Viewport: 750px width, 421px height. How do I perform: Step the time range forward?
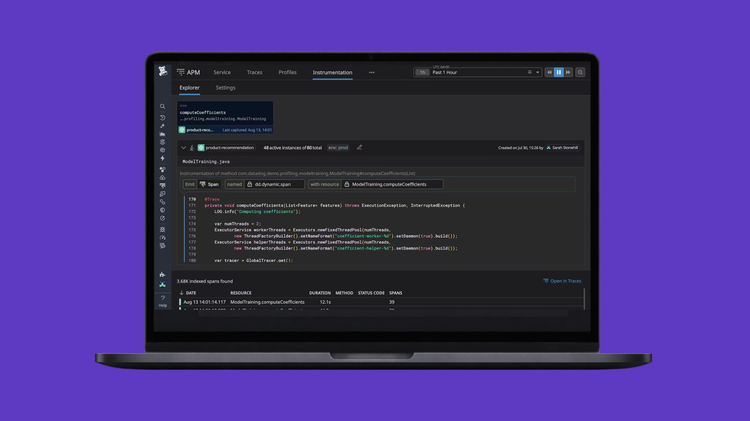click(x=568, y=72)
